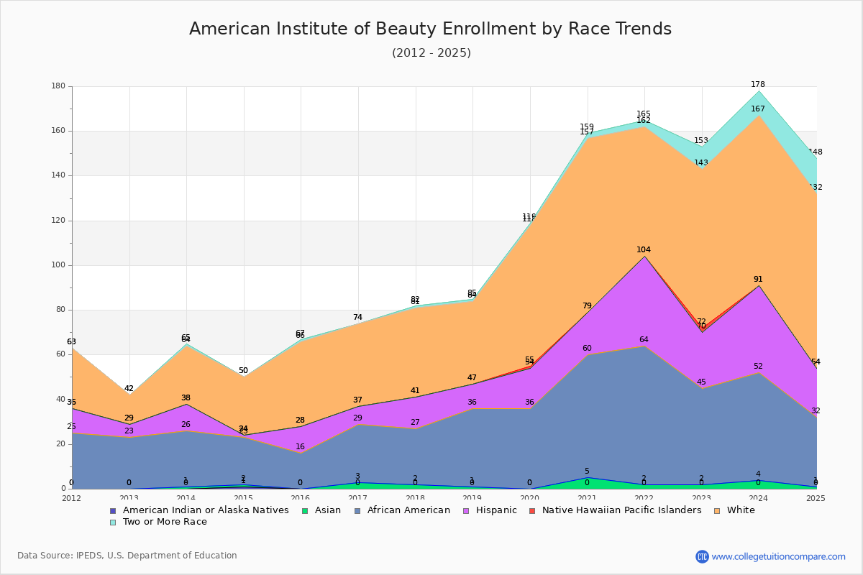Click the 91 data label at 2024
The width and height of the screenshot is (863, 575).
758,280
